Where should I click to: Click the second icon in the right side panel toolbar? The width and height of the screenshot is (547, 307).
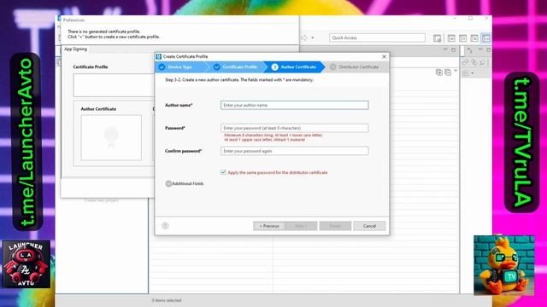474,62
